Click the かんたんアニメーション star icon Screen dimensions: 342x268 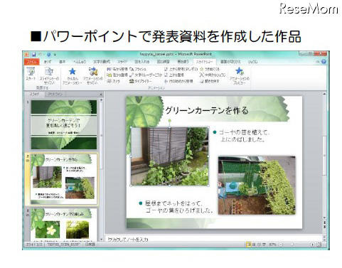[72, 72]
